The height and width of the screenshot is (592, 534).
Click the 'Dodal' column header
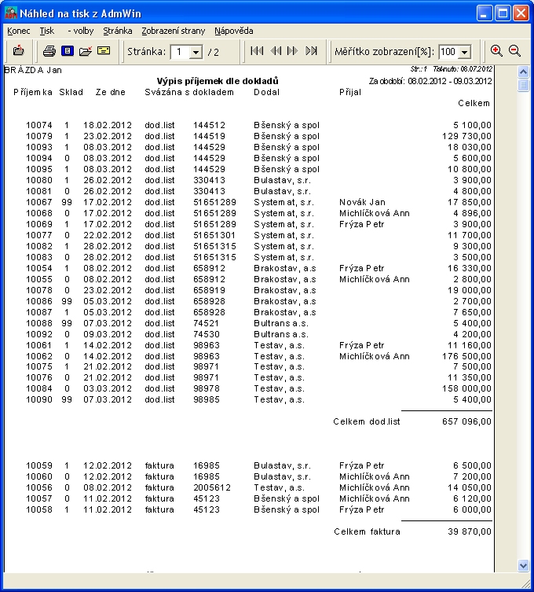coord(267,92)
